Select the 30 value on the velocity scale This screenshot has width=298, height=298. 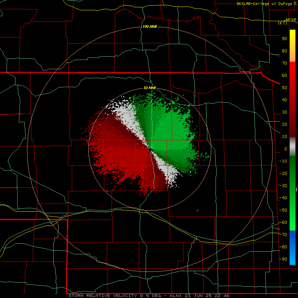pyautogui.click(x=284, y=112)
